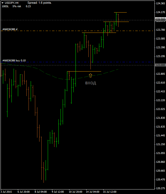
Task: Click the orange ВХОД entry arrow
Action: (90, 75)
